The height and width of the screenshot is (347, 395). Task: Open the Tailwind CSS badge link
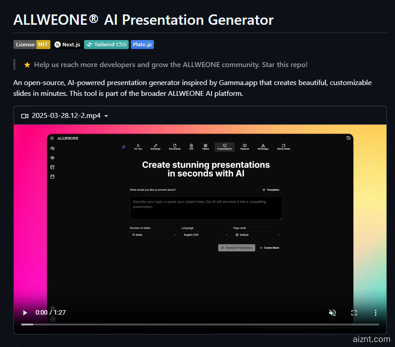(106, 45)
